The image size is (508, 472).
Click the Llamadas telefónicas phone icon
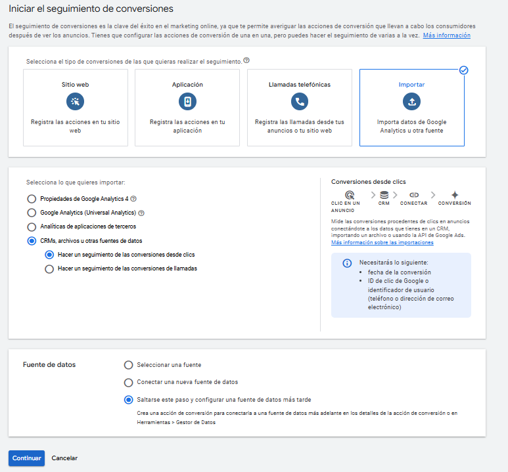(x=300, y=101)
